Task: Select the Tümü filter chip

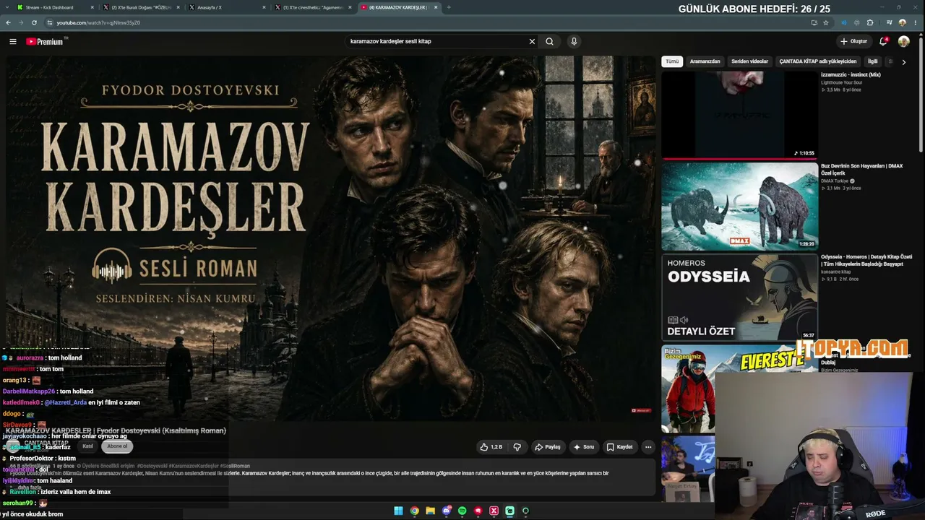Action: coord(672,61)
